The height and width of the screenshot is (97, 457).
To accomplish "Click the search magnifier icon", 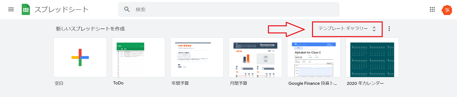I will pos(127,9).
